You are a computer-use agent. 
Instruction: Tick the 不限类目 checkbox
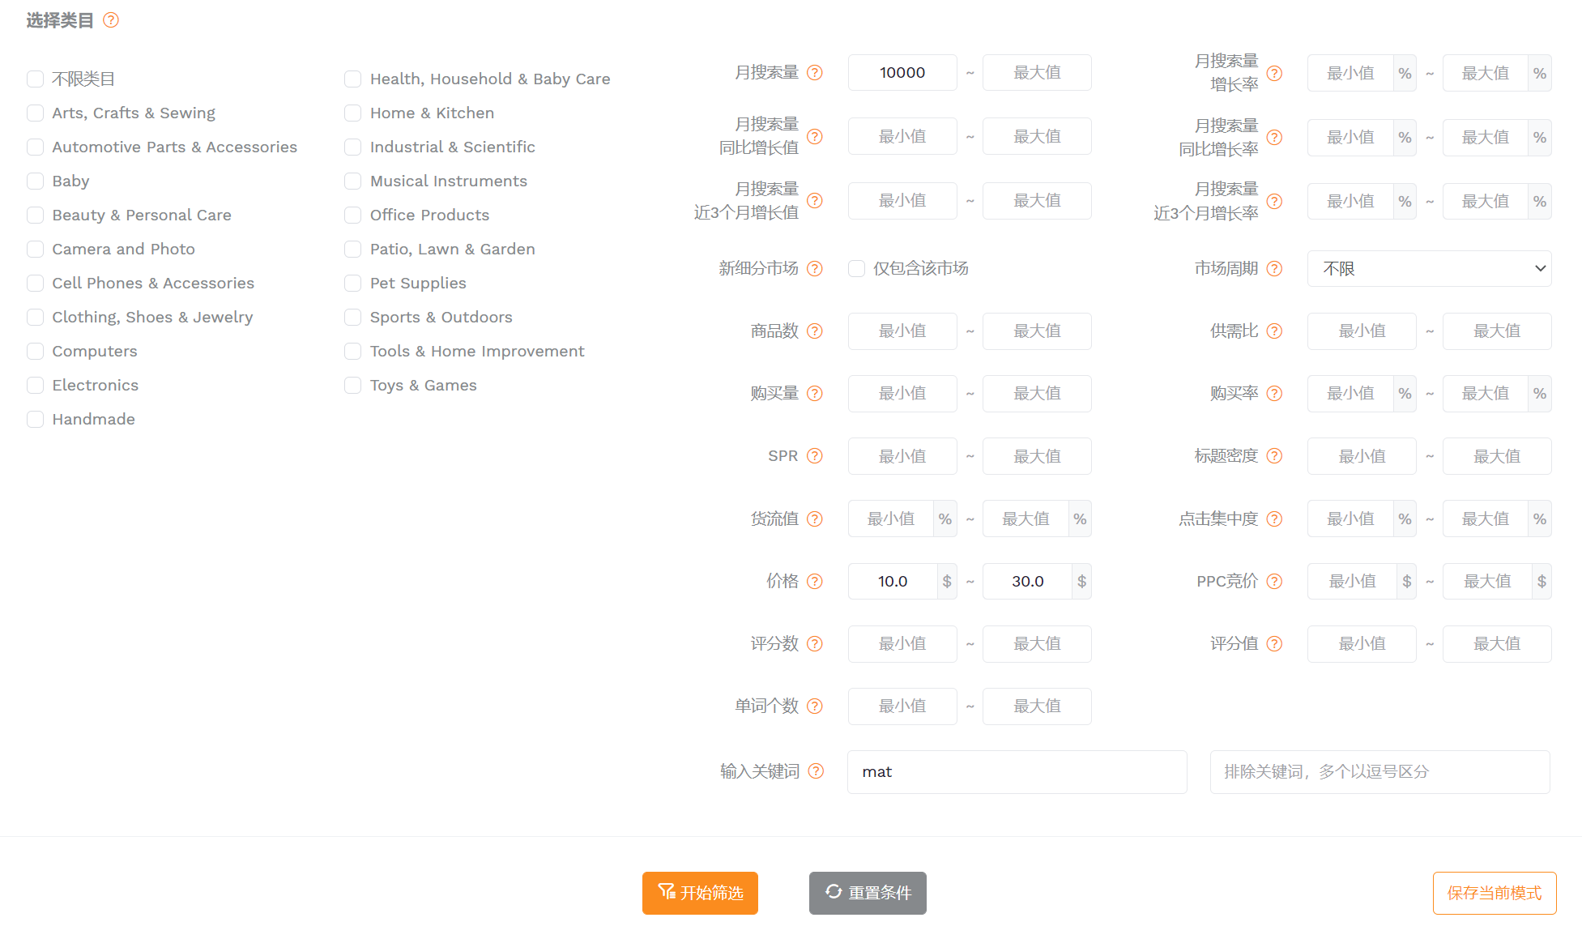pos(35,79)
